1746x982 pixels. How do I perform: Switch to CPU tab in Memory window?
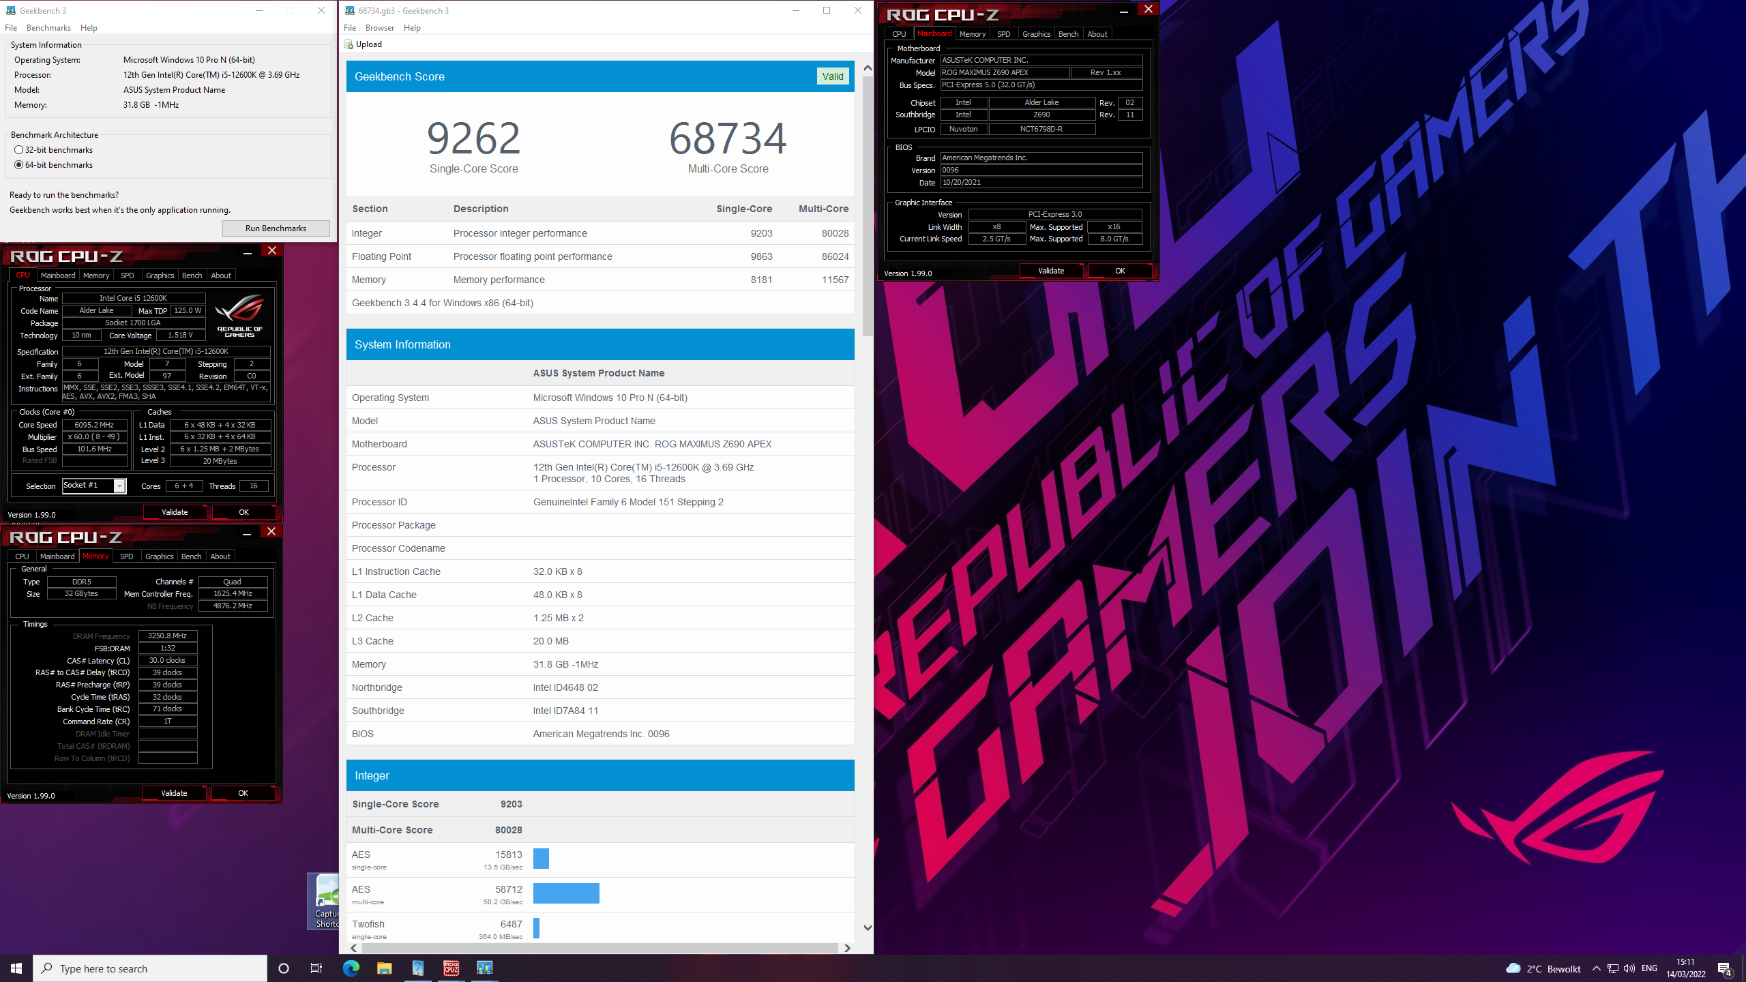tap(23, 556)
